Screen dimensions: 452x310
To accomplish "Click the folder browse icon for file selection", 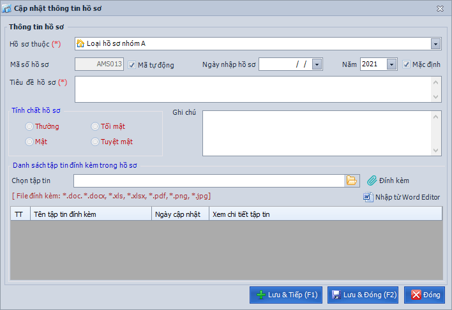I will click(352, 181).
